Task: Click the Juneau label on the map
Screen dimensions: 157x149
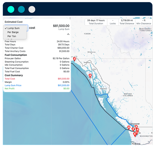Action: click(x=94, y=69)
